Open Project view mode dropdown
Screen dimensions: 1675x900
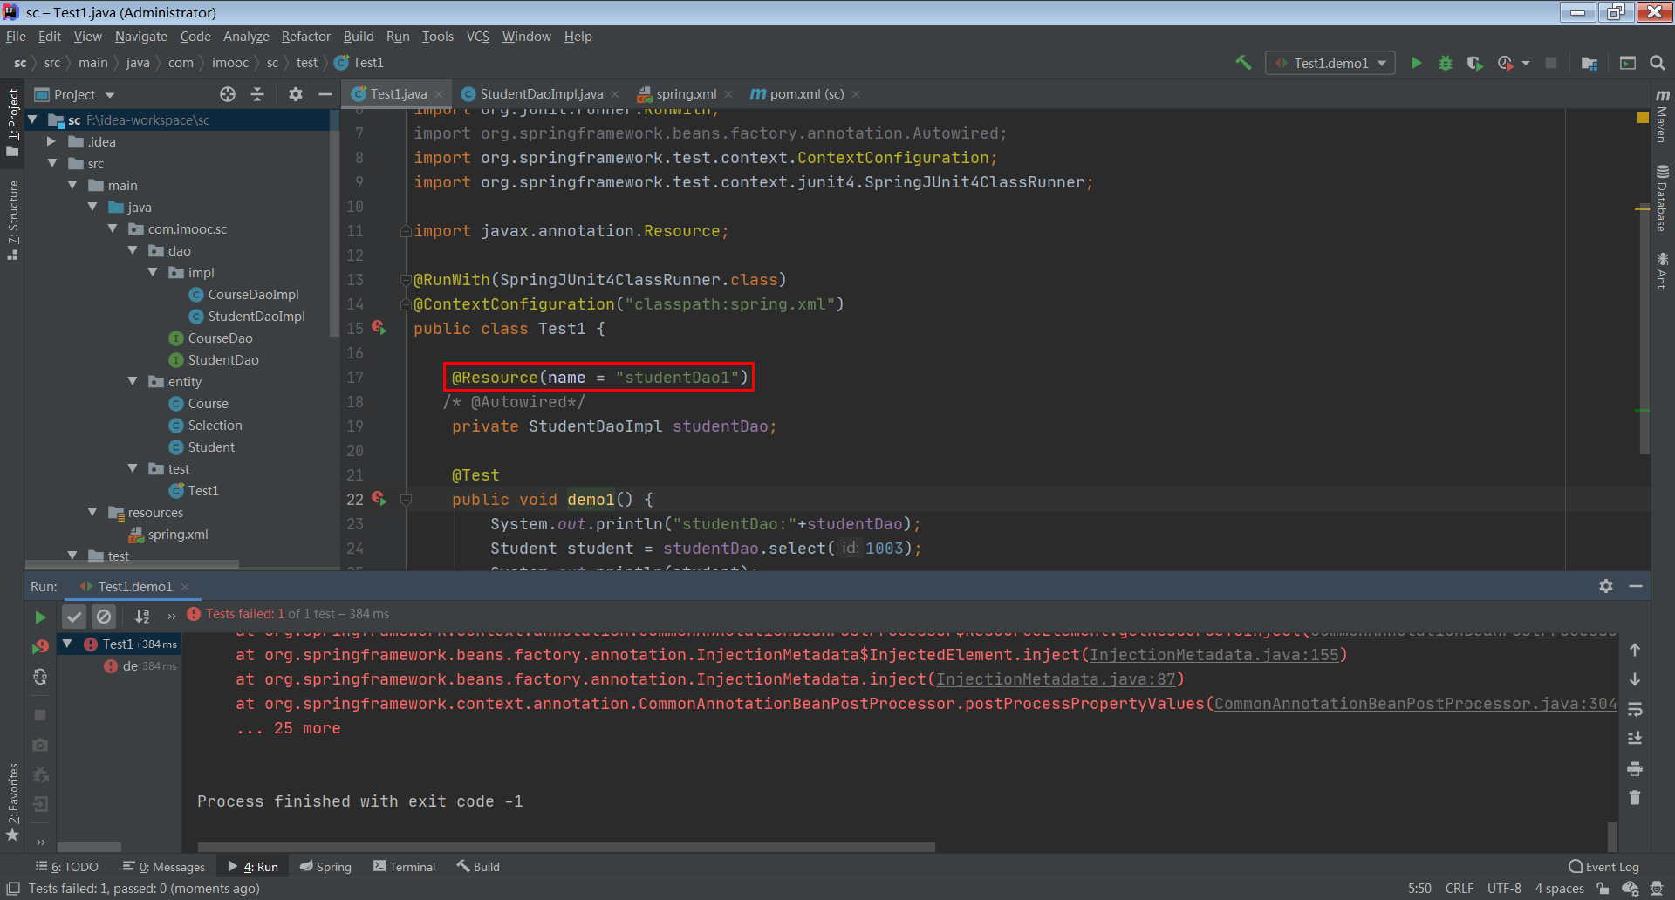click(110, 95)
